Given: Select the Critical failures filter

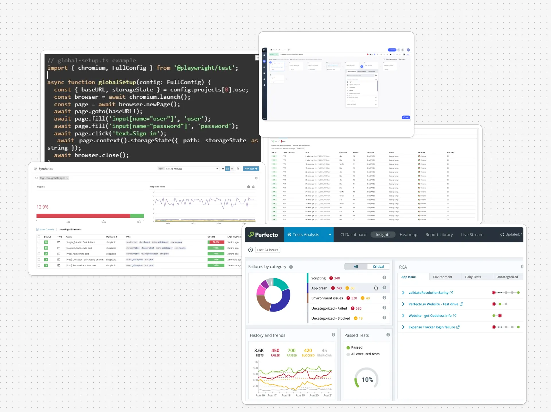Looking at the screenshot, I should [x=378, y=267].
